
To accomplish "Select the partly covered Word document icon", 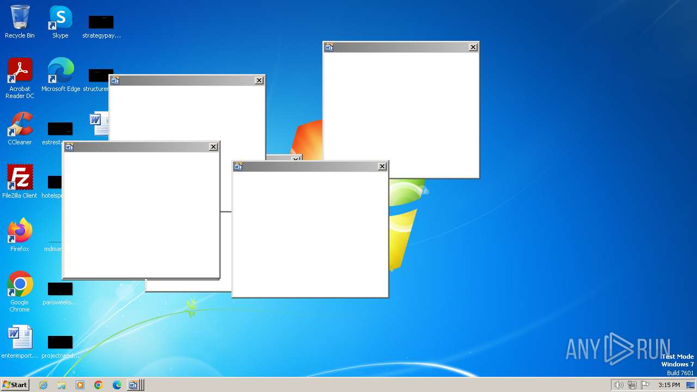I will [x=99, y=124].
